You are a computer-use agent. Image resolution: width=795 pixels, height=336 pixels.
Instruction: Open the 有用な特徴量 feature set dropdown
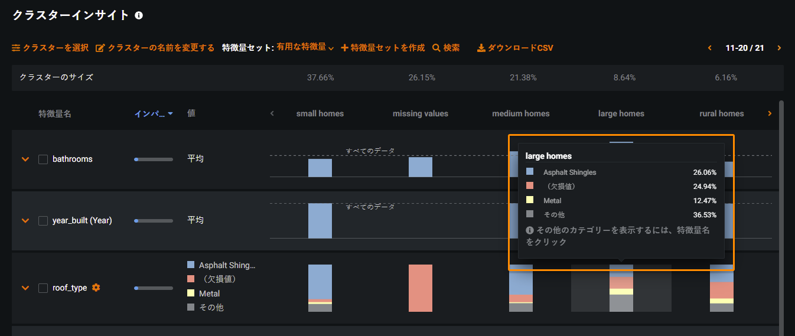point(305,47)
